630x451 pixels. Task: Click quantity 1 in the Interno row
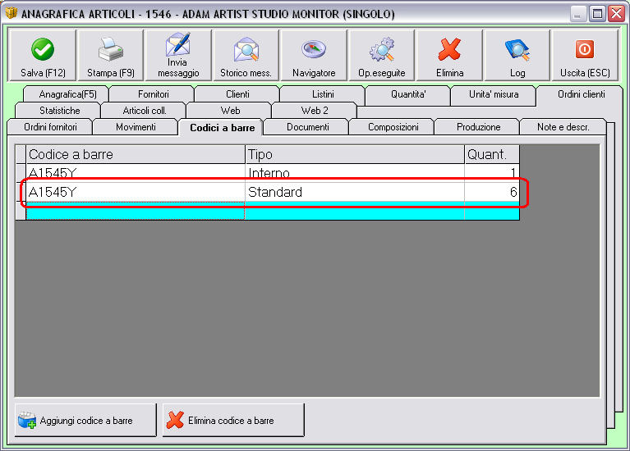(492, 173)
